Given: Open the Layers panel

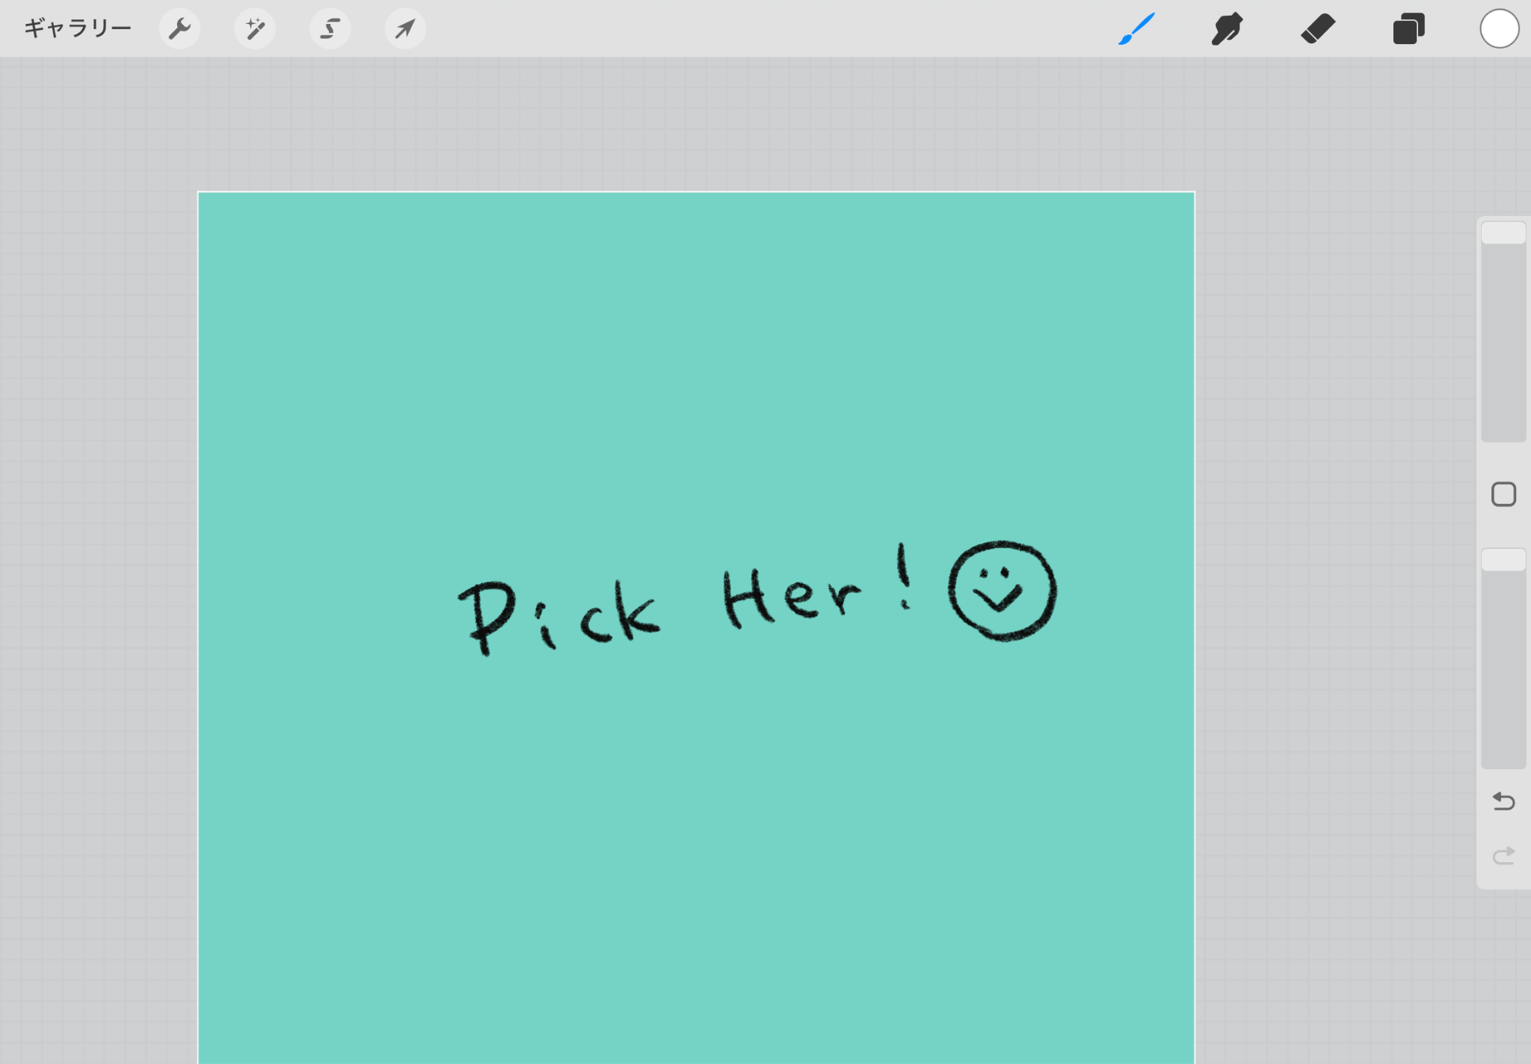Looking at the screenshot, I should click(1408, 28).
